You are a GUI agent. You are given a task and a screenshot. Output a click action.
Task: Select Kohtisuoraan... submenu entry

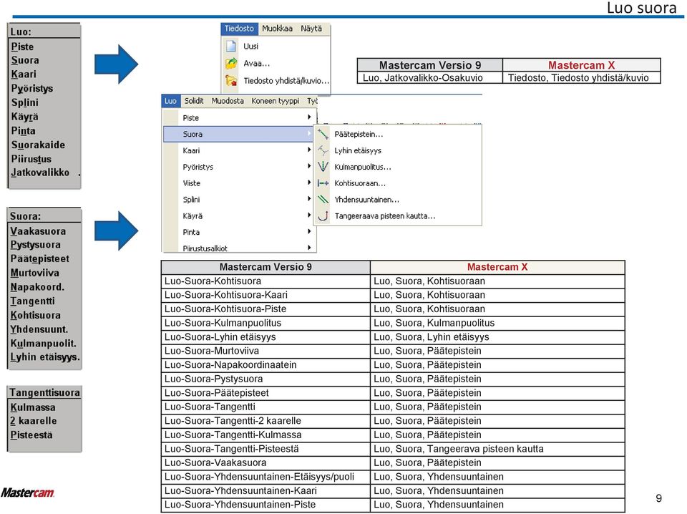(360, 183)
